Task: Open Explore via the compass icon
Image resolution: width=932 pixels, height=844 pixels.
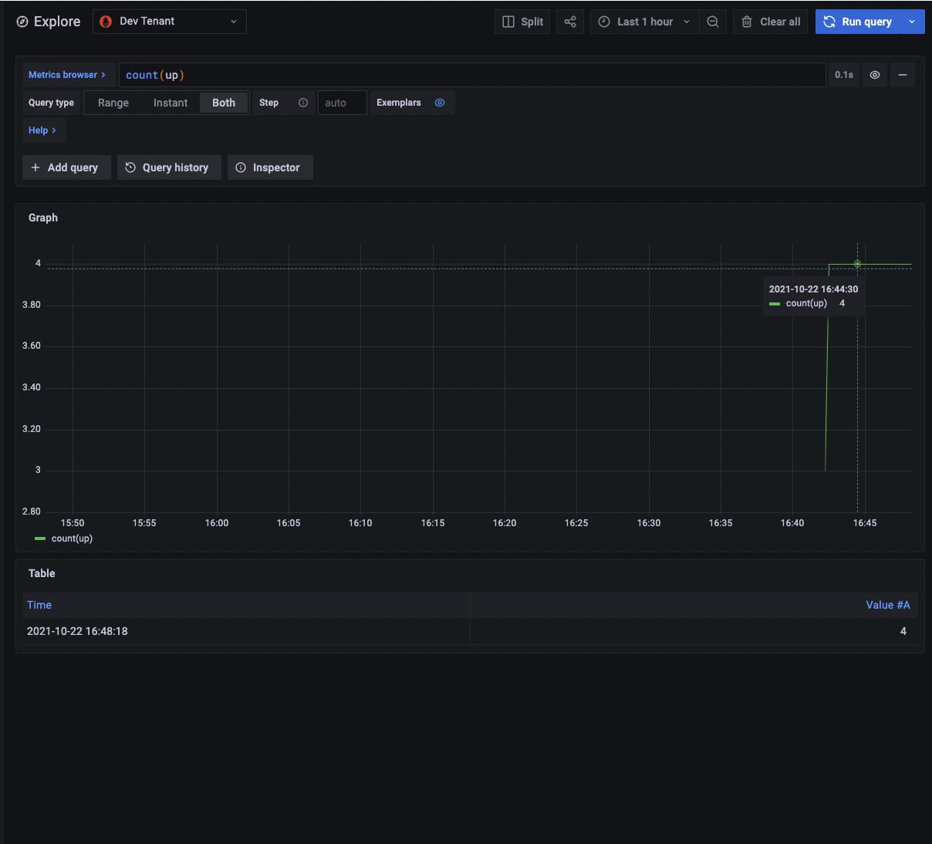Action: pos(22,22)
